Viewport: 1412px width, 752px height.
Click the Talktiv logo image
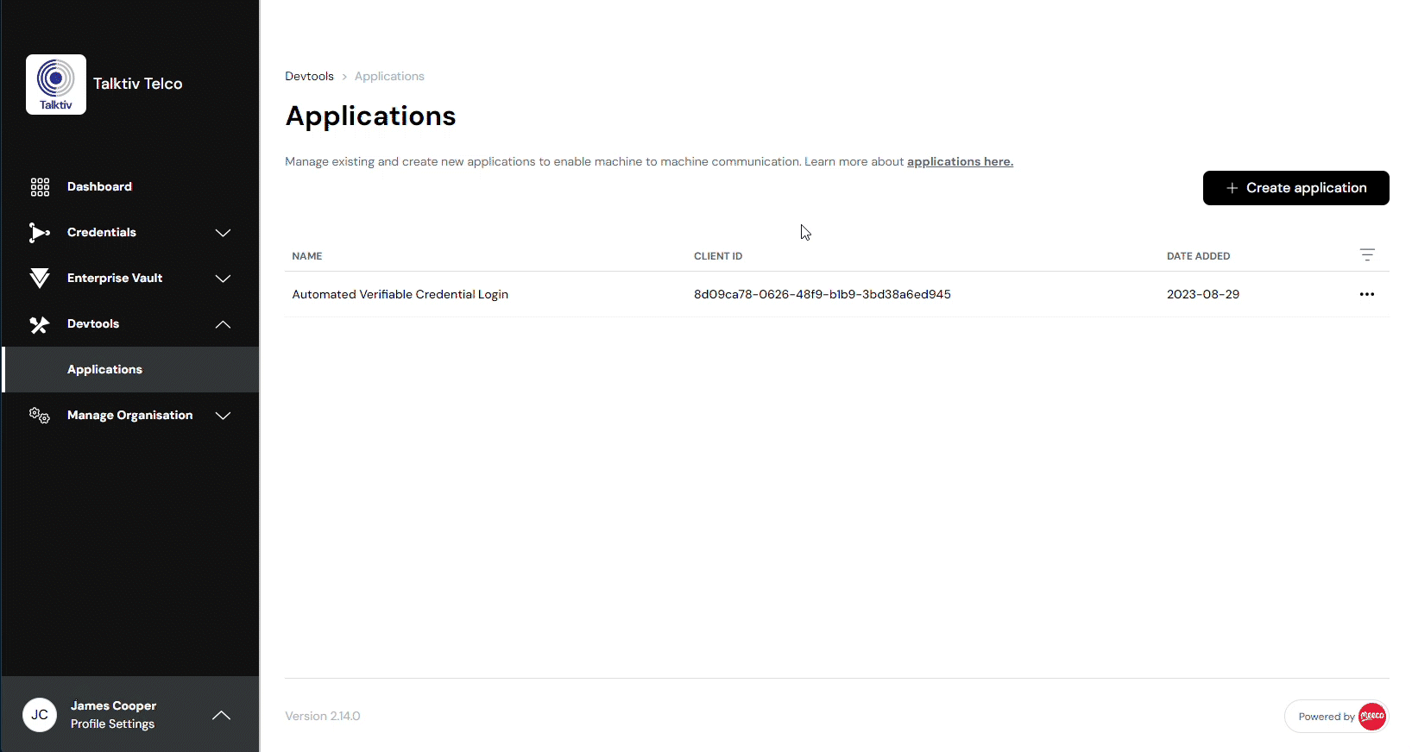(56, 85)
